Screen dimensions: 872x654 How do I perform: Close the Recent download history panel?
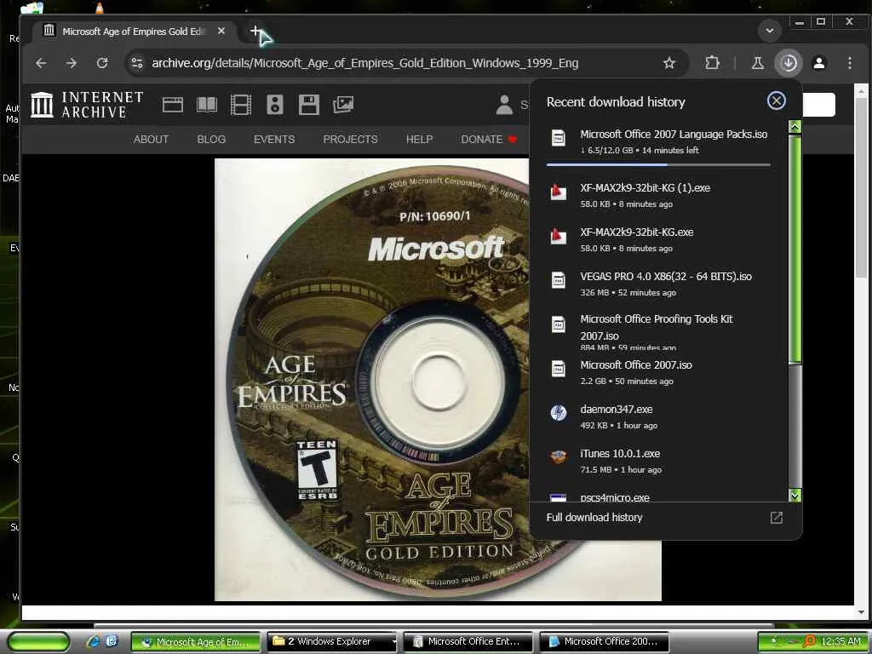click(777, 100)
